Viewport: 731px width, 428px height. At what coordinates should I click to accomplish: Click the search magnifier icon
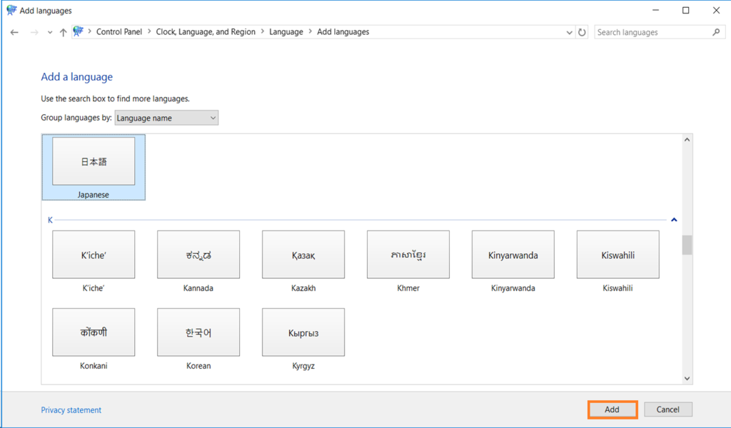tap(717, 31)
